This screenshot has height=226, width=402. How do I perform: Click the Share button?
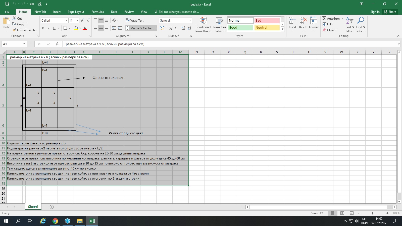390,12
